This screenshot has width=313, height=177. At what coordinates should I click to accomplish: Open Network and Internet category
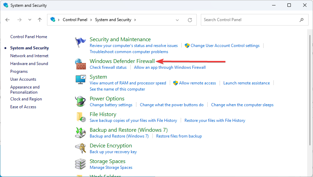tap(29, 56)
